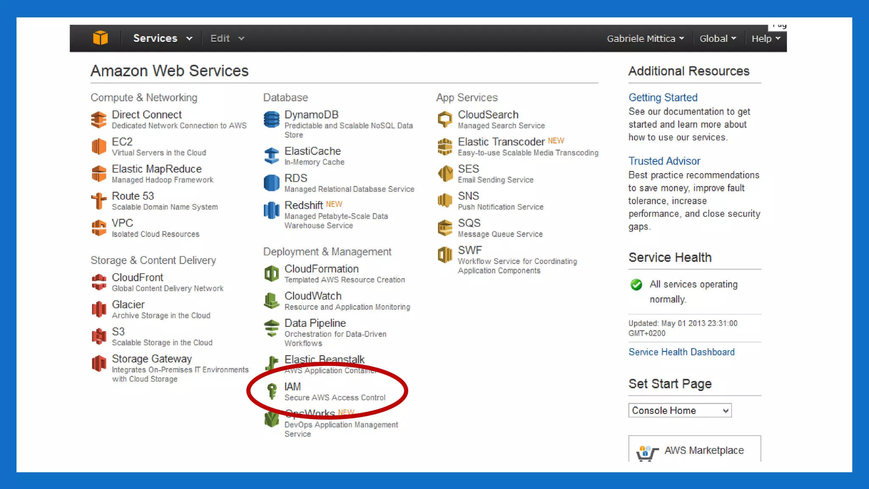The height and width of the screenshot is (489, 869).
Task: Click the AWS Marketplace cart icon
Action: pyautogui.click(x=647, y=453)
